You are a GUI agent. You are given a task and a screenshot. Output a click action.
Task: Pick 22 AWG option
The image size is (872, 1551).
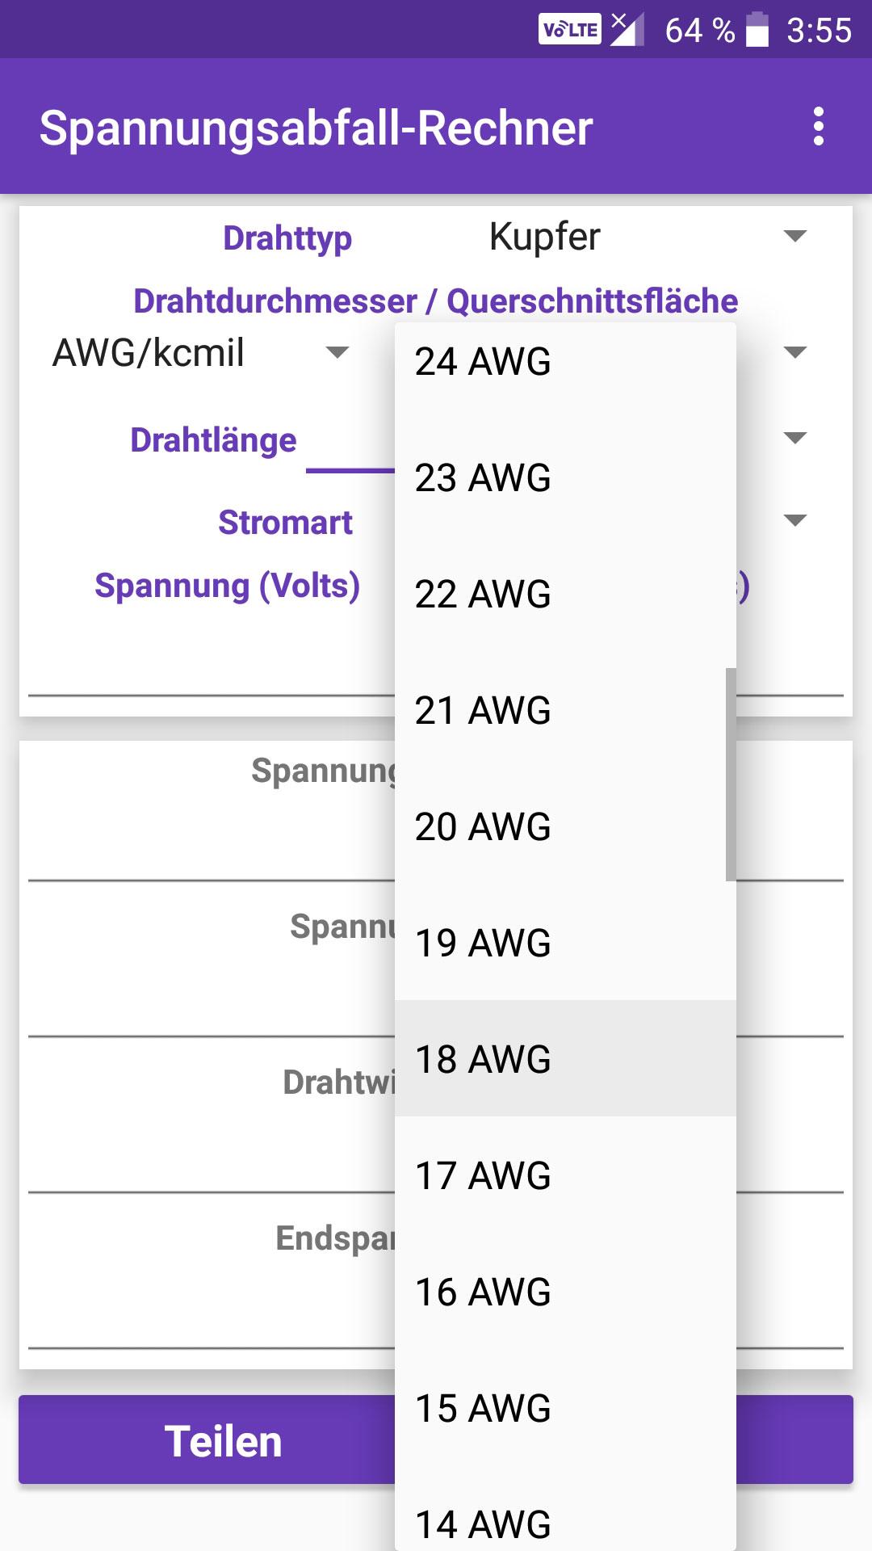(565, 594)
